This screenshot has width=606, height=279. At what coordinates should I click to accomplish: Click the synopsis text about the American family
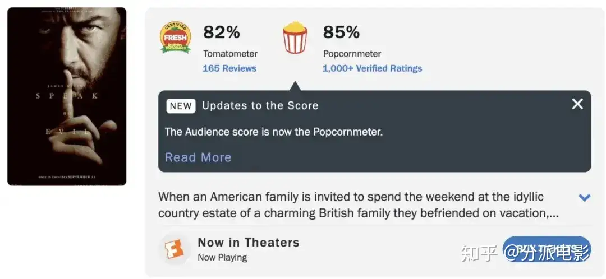coord(358,205)
